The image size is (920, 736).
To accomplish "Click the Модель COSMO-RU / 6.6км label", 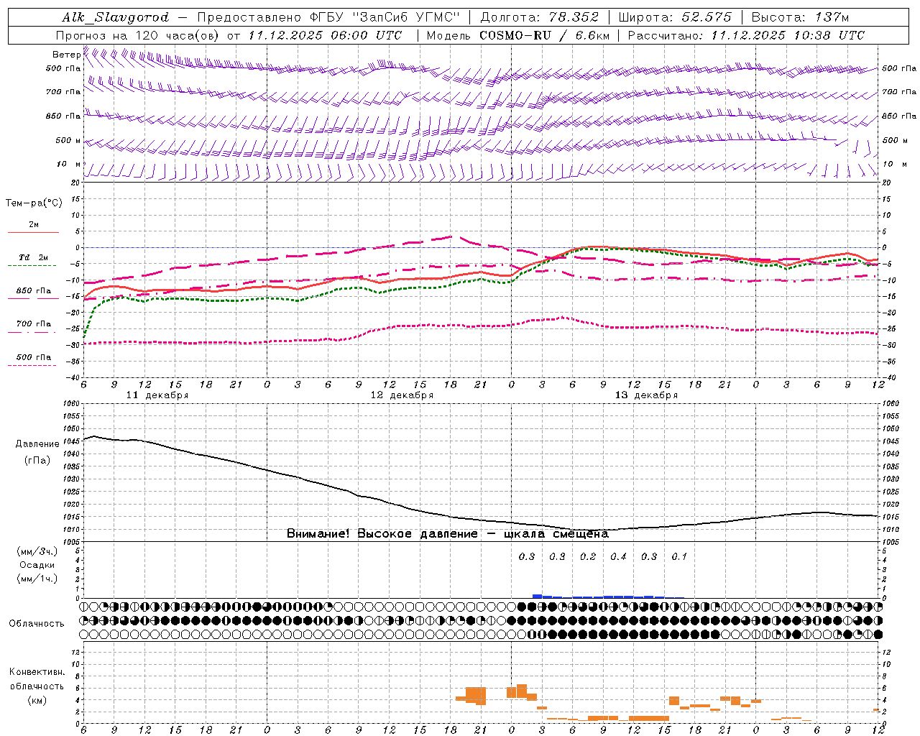I will pos(518,35).
